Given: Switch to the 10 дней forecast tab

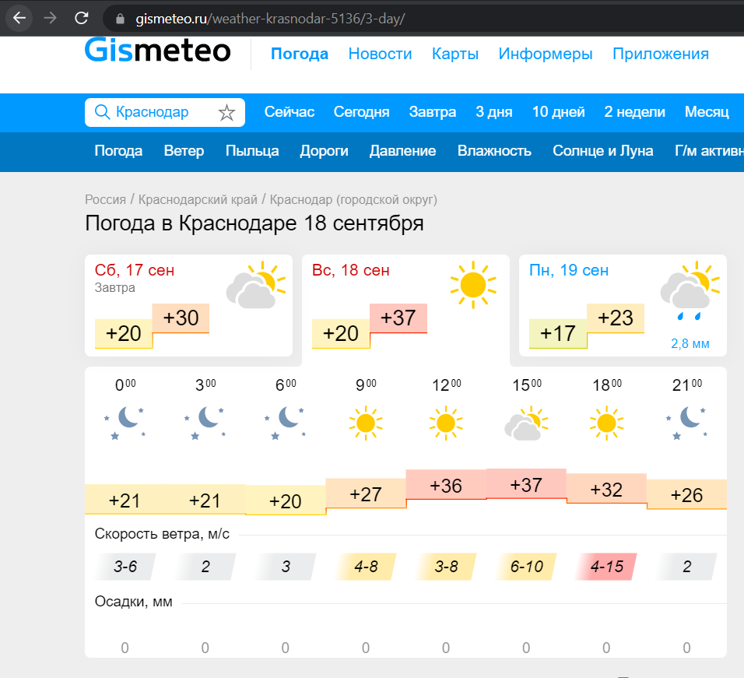Looking at the screenshot, I should [x=559, y=112].
